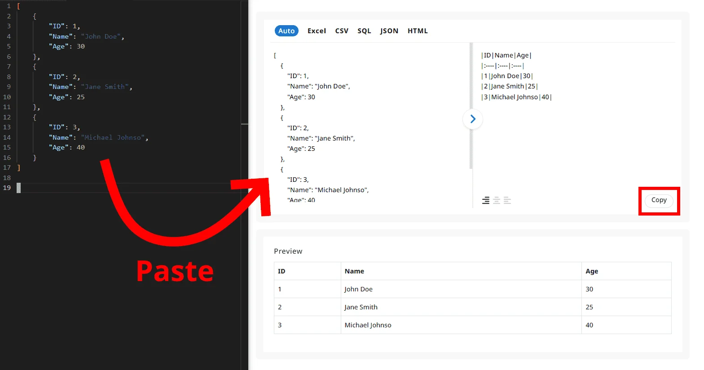
Task: Click "ID": 2 in the code editor
Action: click(x=64, y=77)
